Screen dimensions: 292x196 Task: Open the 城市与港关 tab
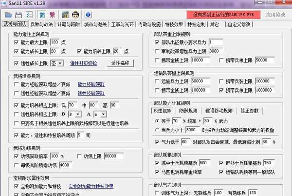[x=95, y=24]
